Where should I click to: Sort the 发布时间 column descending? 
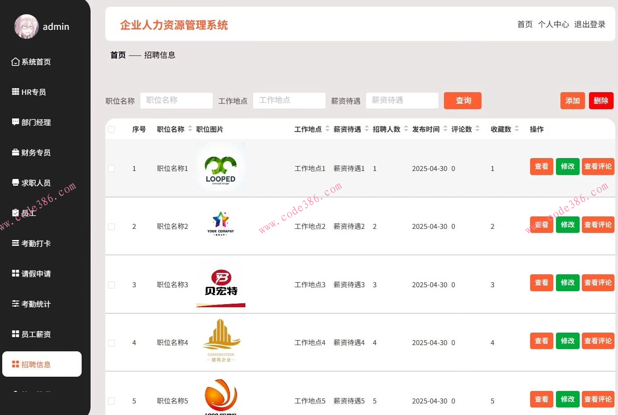pos(445,131)
